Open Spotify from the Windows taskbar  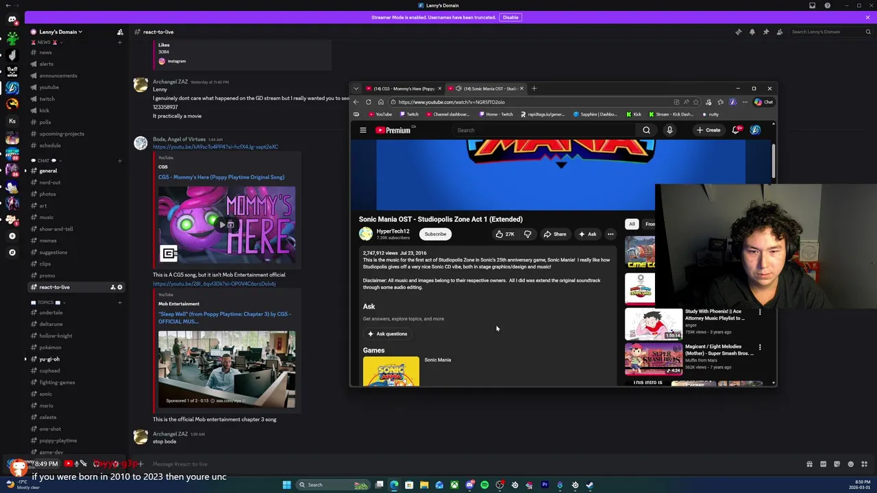coord(484,485)
